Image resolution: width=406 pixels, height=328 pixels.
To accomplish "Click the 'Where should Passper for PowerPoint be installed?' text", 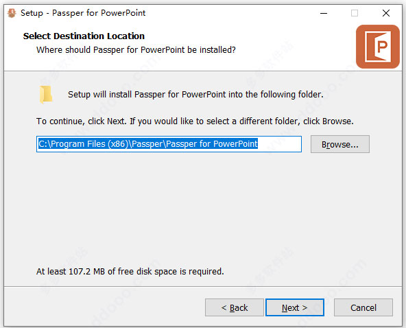I will 136,49.
